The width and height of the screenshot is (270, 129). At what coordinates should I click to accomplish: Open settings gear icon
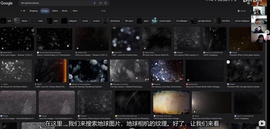pyautogui.click(x=248, y=3)
